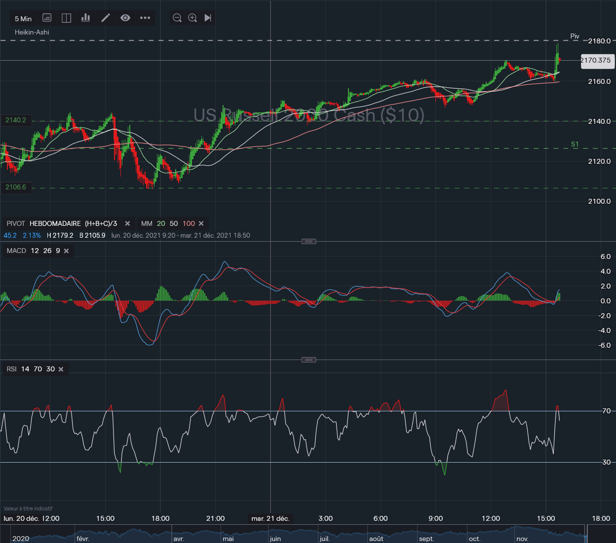
Task: Click the S1 support line label
Action: pos(575,144)
